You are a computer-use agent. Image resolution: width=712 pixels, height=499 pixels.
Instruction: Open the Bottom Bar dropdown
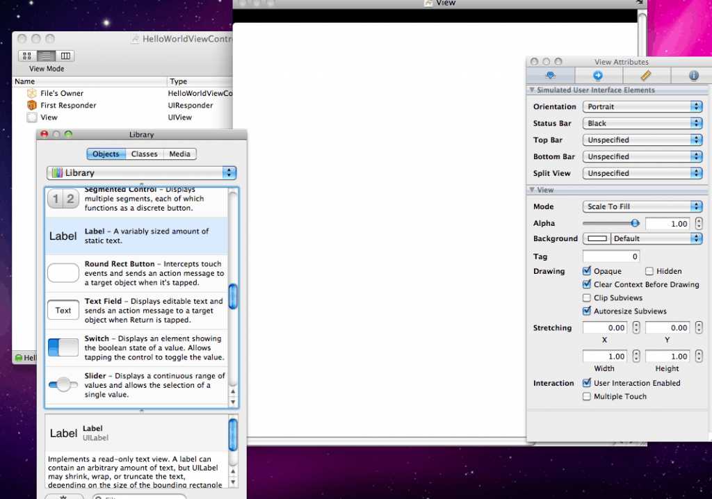(642, 156)
